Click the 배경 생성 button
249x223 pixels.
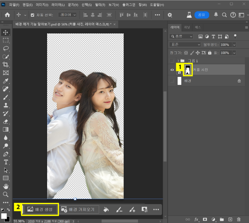pos(40,209)
